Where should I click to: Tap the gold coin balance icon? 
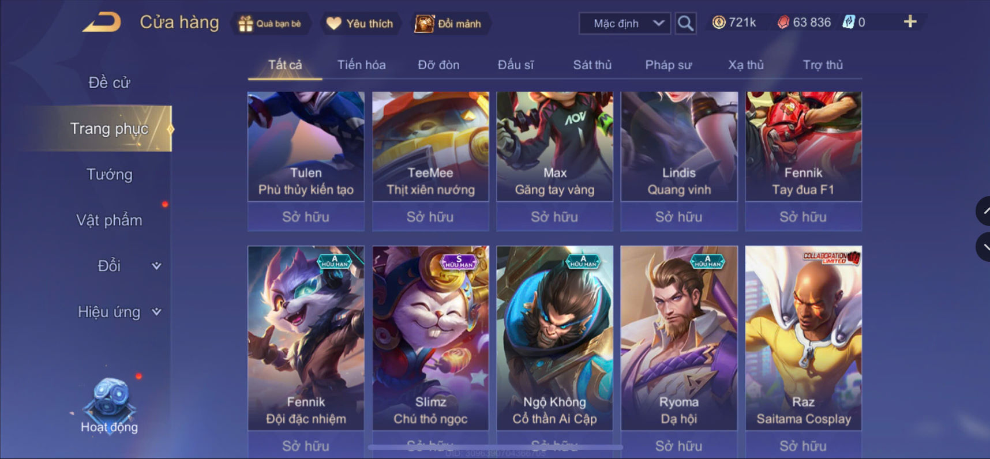[x=719, y=22]
